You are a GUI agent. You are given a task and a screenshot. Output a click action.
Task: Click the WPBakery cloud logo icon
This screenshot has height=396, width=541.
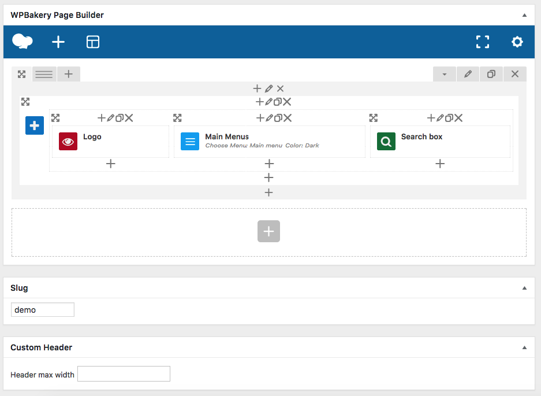(x=23, y=42)
